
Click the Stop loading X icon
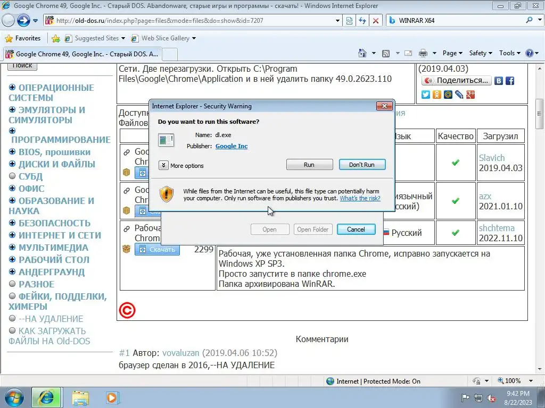(376, 21)
